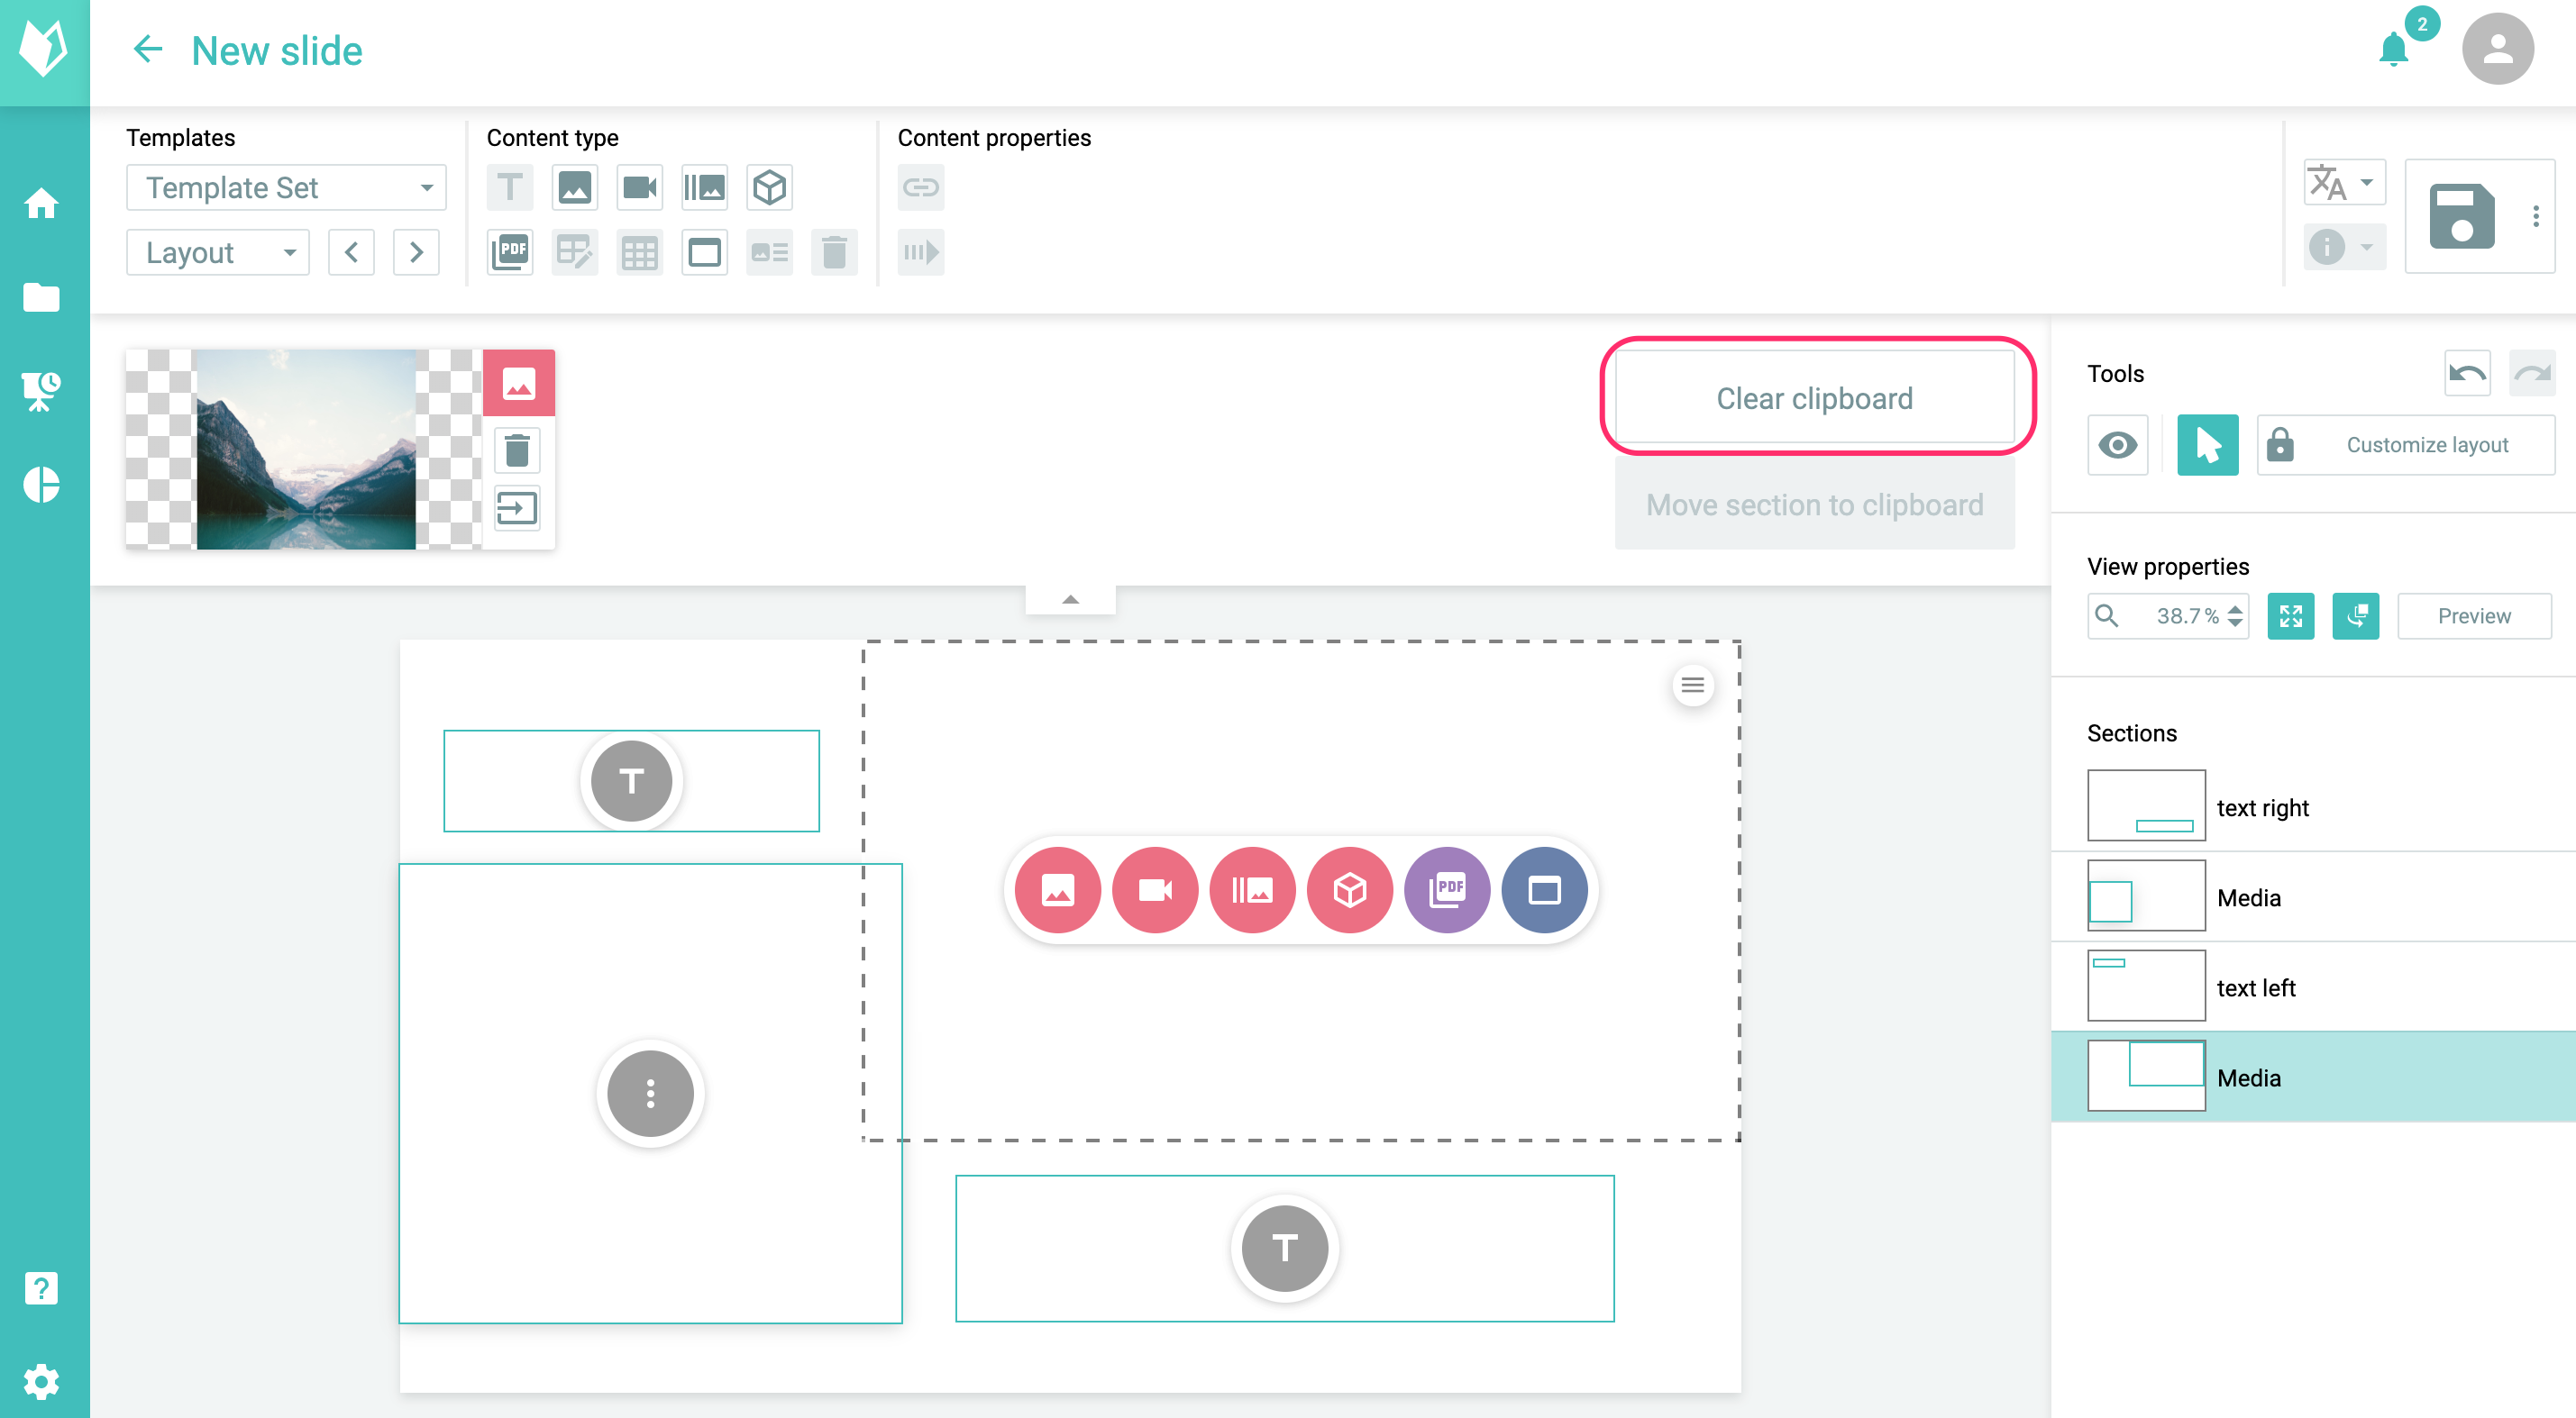Adjust the zoom percentage stepper

(2235, 615)
